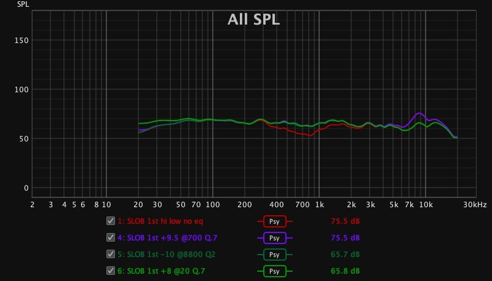The image size is (492, 281).
Task: Click purple Psy smoothing button for trace 4
Action: pyautogui.click(x=274, y=238)
